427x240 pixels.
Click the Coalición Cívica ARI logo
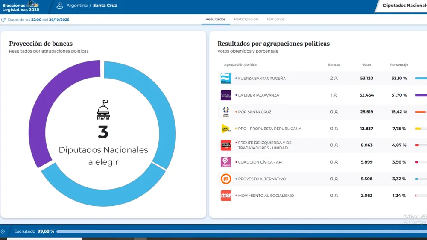(225, 162)
